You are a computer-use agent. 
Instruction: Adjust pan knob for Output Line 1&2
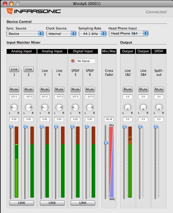[x=127, y=107]
